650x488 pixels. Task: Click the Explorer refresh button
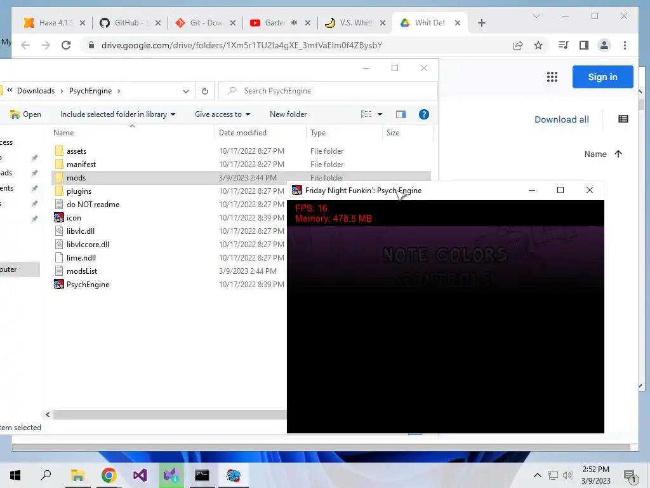click(205, 91)
